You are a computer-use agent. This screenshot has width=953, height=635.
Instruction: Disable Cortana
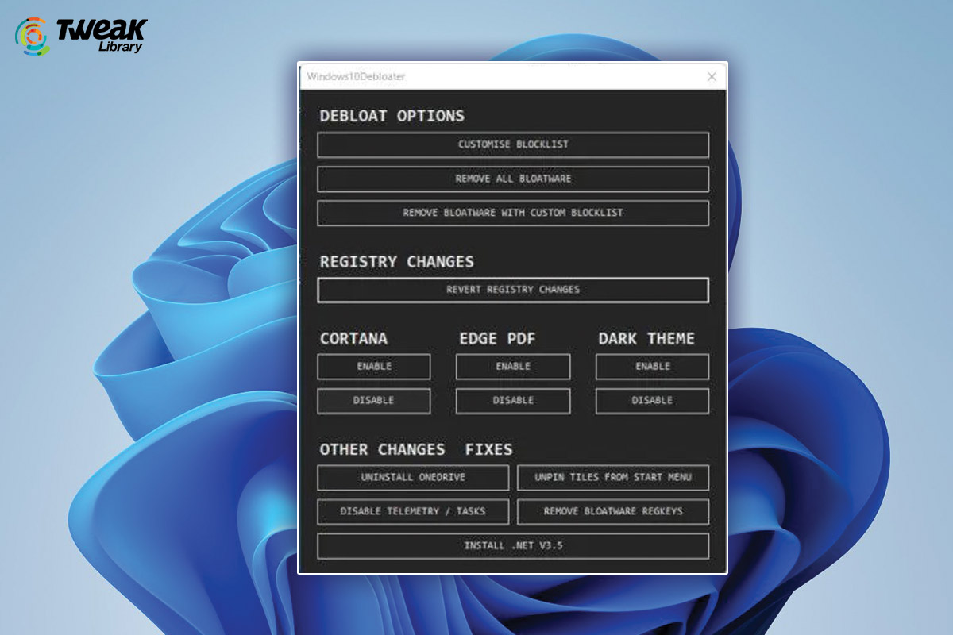[373, 401]
